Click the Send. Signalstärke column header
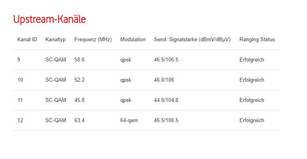 point(192,40)
